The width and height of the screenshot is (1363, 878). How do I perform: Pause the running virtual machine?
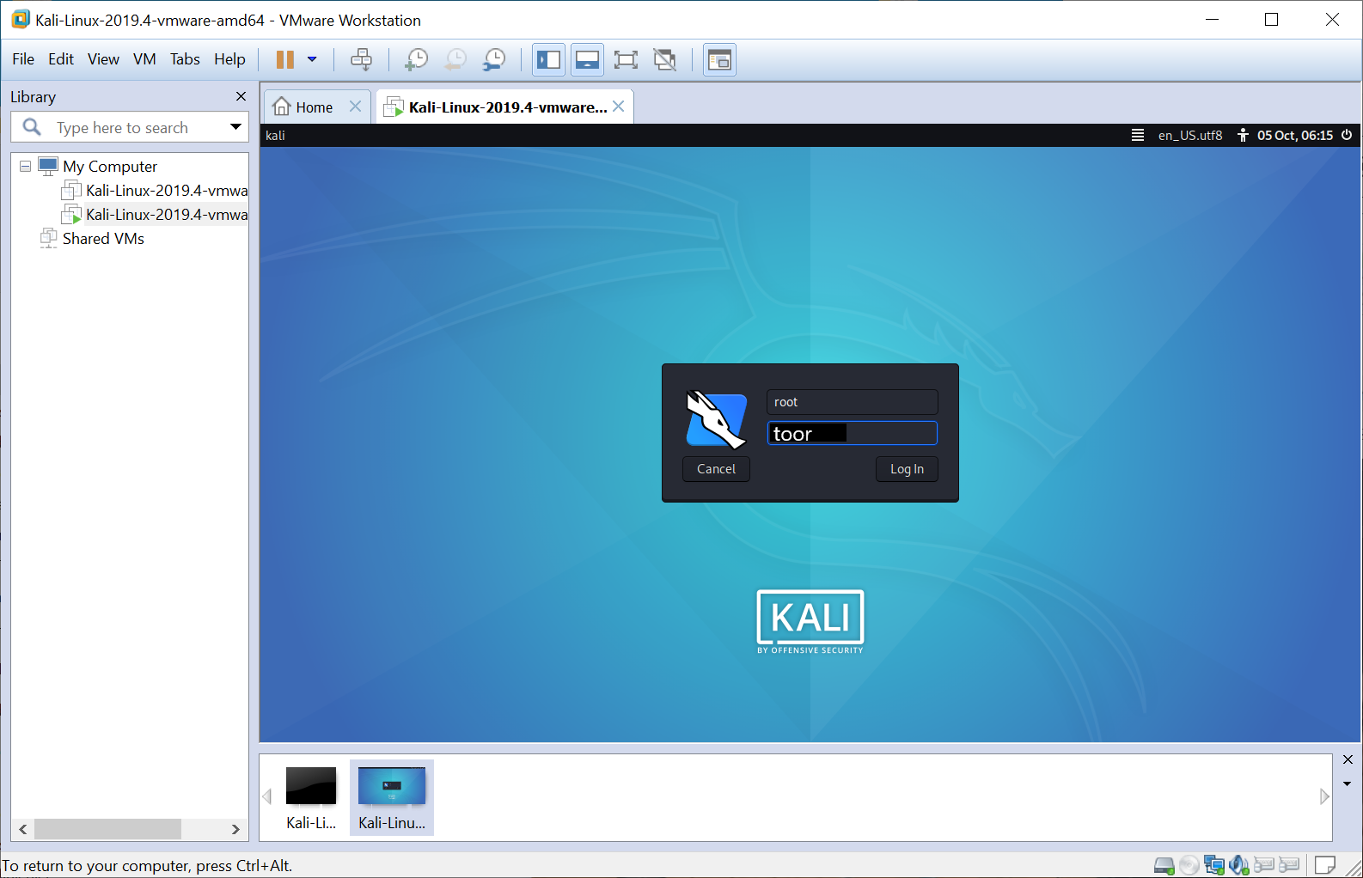pos(284,59)
